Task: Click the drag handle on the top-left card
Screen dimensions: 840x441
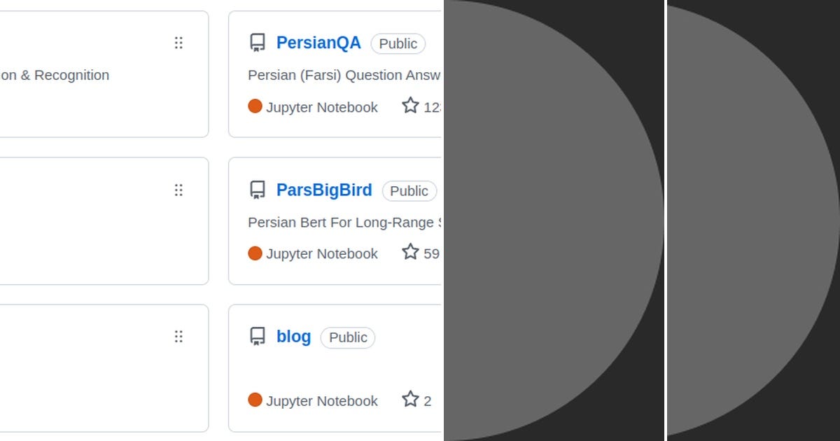Action: point(178,43)
